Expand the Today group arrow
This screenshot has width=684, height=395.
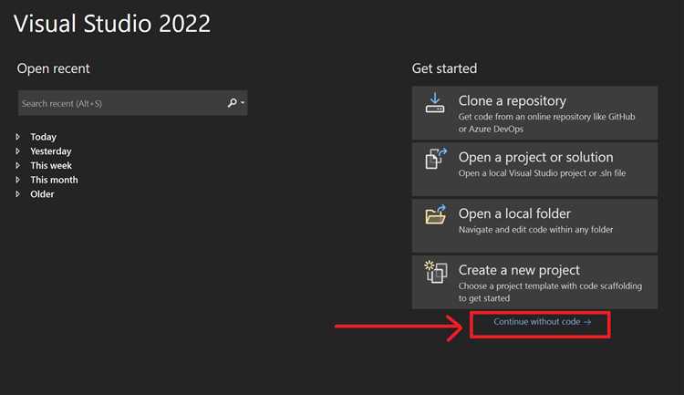[x=18, y=137]
